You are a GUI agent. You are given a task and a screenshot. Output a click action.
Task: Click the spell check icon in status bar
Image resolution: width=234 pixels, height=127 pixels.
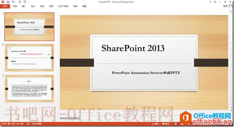coord(28,124)
